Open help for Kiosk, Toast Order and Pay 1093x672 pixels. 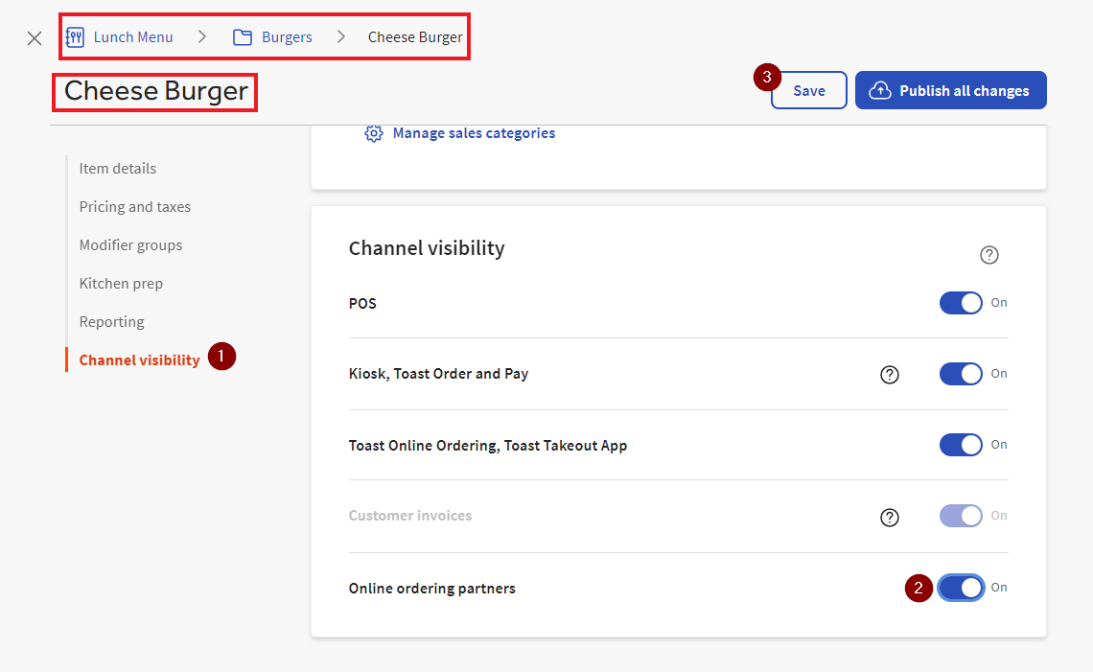click(890, 375)
